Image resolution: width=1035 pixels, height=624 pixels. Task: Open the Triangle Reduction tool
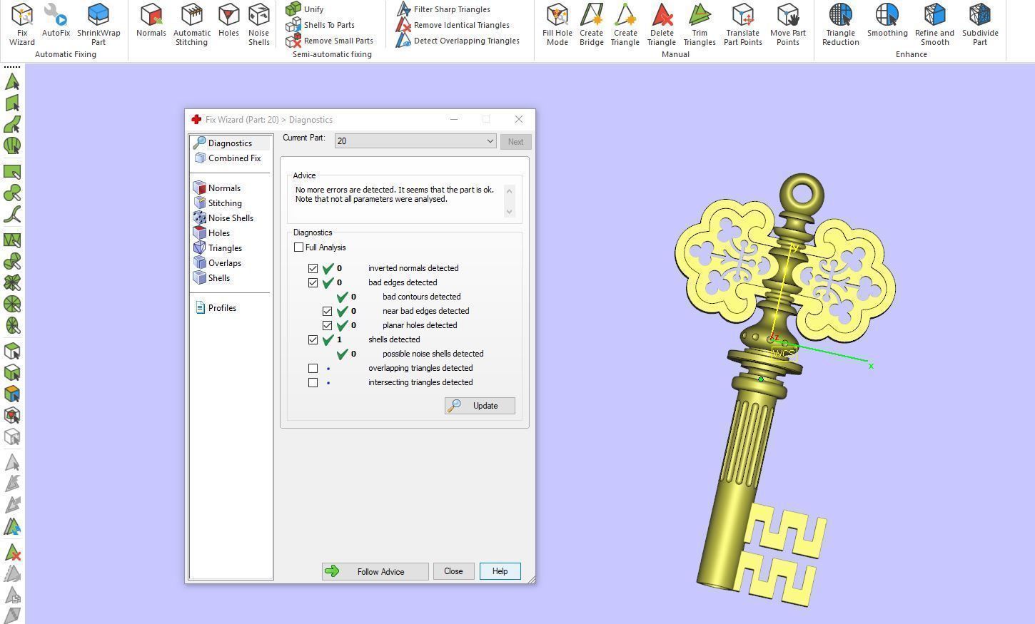pos(840,24)
